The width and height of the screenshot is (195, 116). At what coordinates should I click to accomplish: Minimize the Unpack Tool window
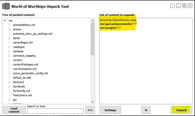(x=178, y=6)
